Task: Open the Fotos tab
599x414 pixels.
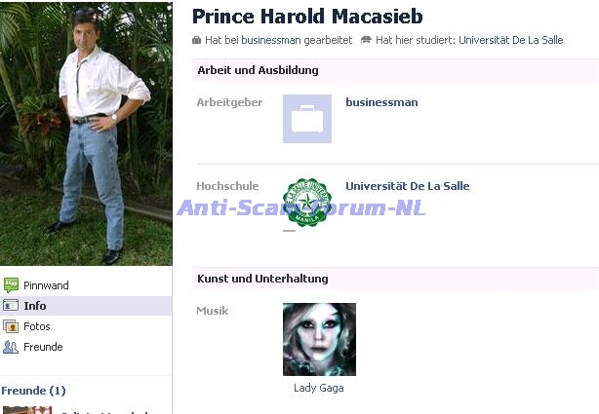Action: (x=37, y=326)
